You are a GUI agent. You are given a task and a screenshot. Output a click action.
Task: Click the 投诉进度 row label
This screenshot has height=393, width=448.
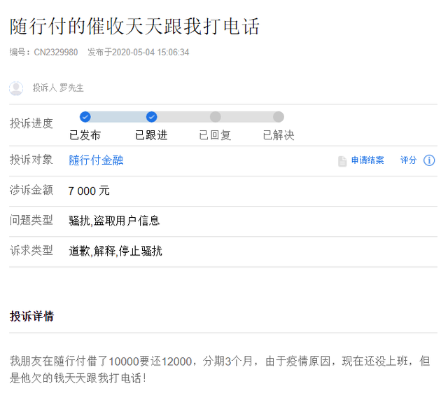31,123
